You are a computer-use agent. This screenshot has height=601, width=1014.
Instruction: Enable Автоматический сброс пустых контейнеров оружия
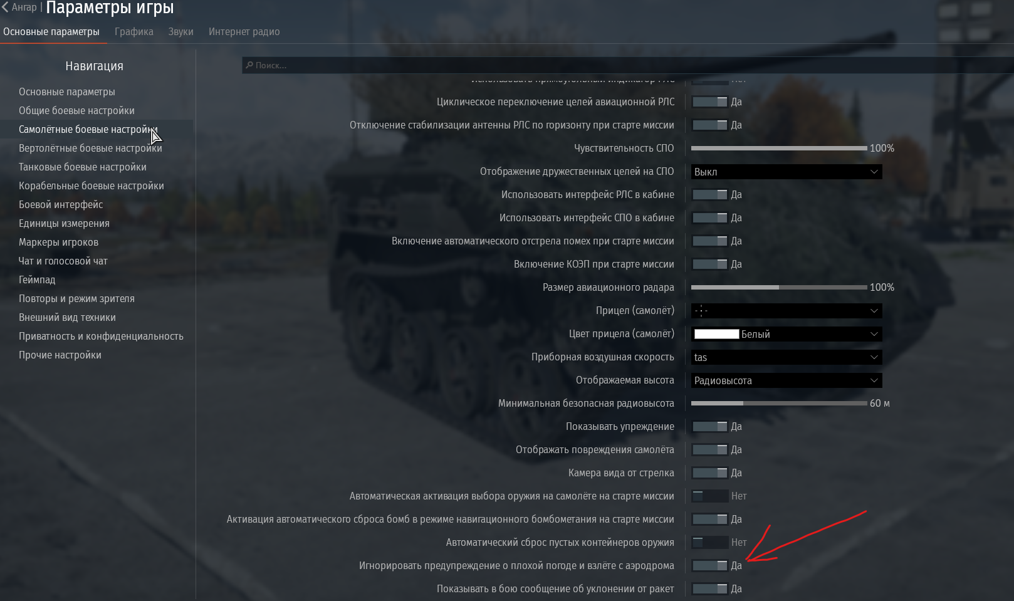pyautogui.click(x=710, y=543)
